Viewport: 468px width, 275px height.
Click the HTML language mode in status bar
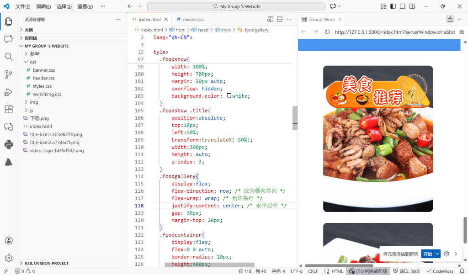334,271
